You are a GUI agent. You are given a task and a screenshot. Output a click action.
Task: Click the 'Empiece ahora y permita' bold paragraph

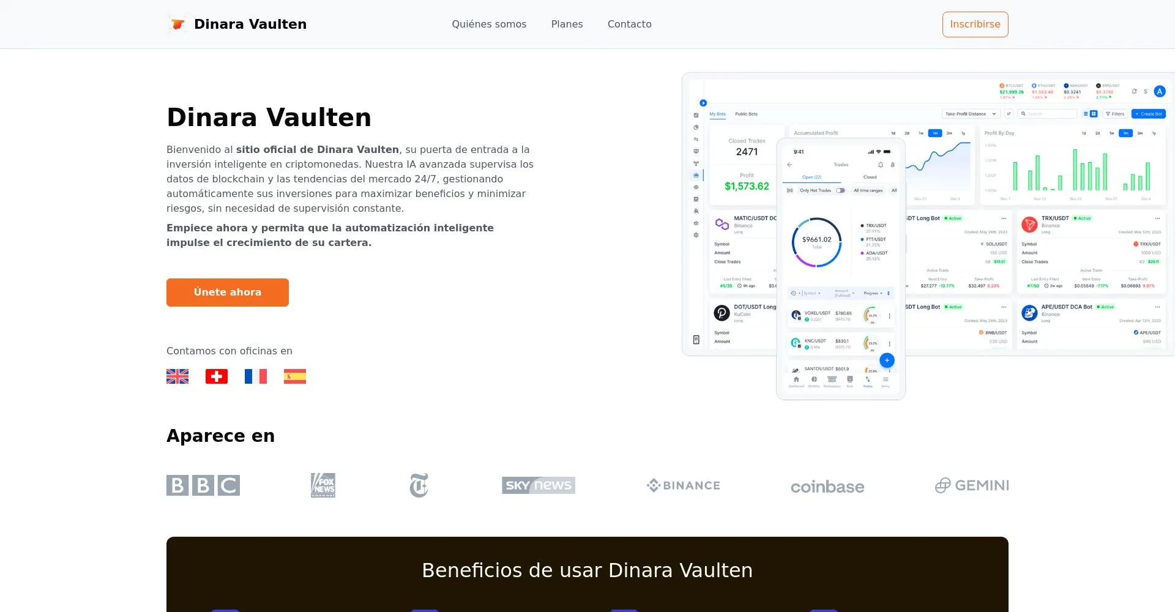[x=330, y=235]
